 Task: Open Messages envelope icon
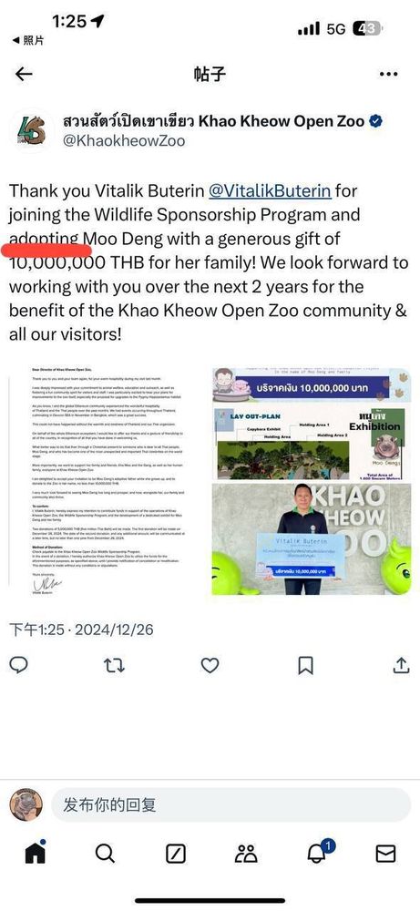click(385, 853)
